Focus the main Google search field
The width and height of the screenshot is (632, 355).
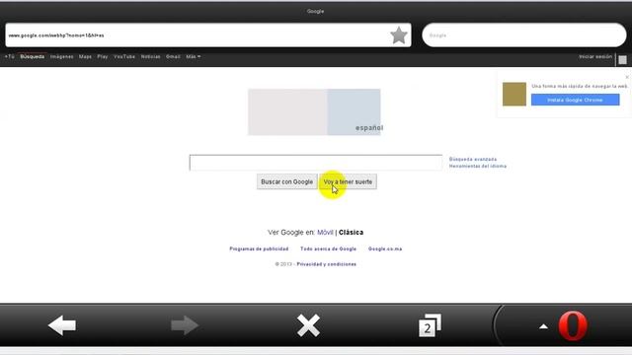316,163
